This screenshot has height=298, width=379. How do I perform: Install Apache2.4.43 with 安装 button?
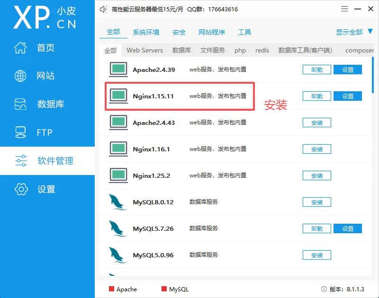[x=317, y=123]
